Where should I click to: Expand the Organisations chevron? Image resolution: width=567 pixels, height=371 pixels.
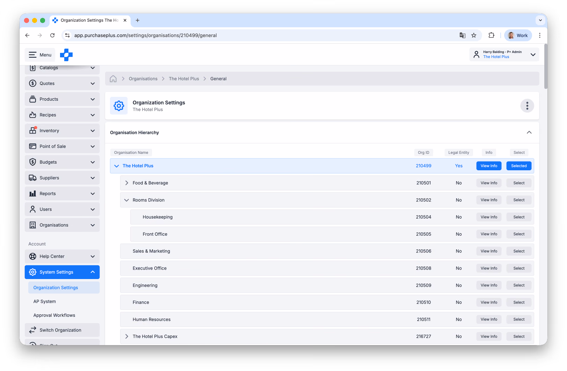tap(93, 225)
